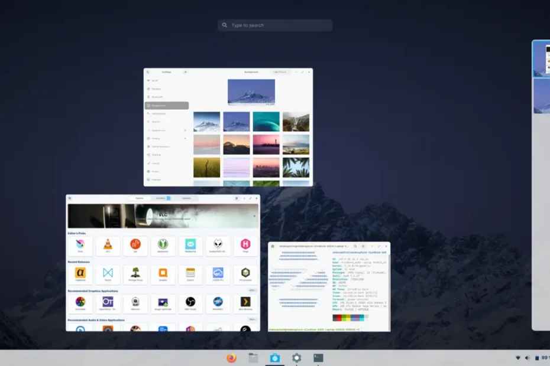Click the search icon in Settings window

[x=148, y=72]
